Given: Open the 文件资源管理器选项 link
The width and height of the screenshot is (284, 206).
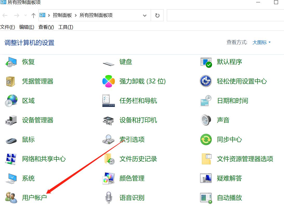Looking at the screenshot, I should coord(245,159).
